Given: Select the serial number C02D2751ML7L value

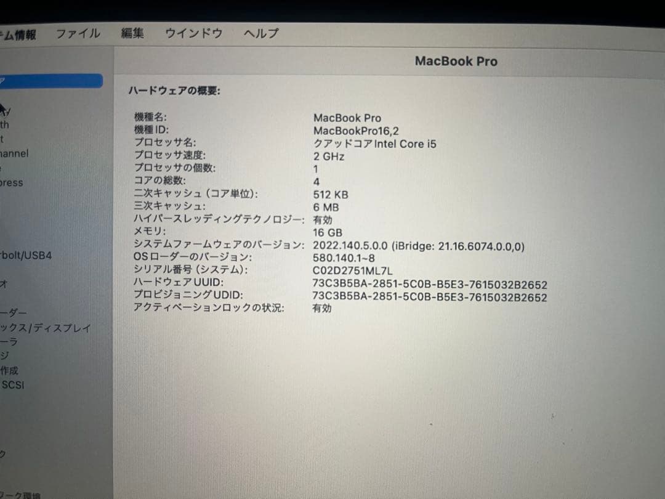Looking at the screenshot, I should pyautogui.click(x=352, y=270).
